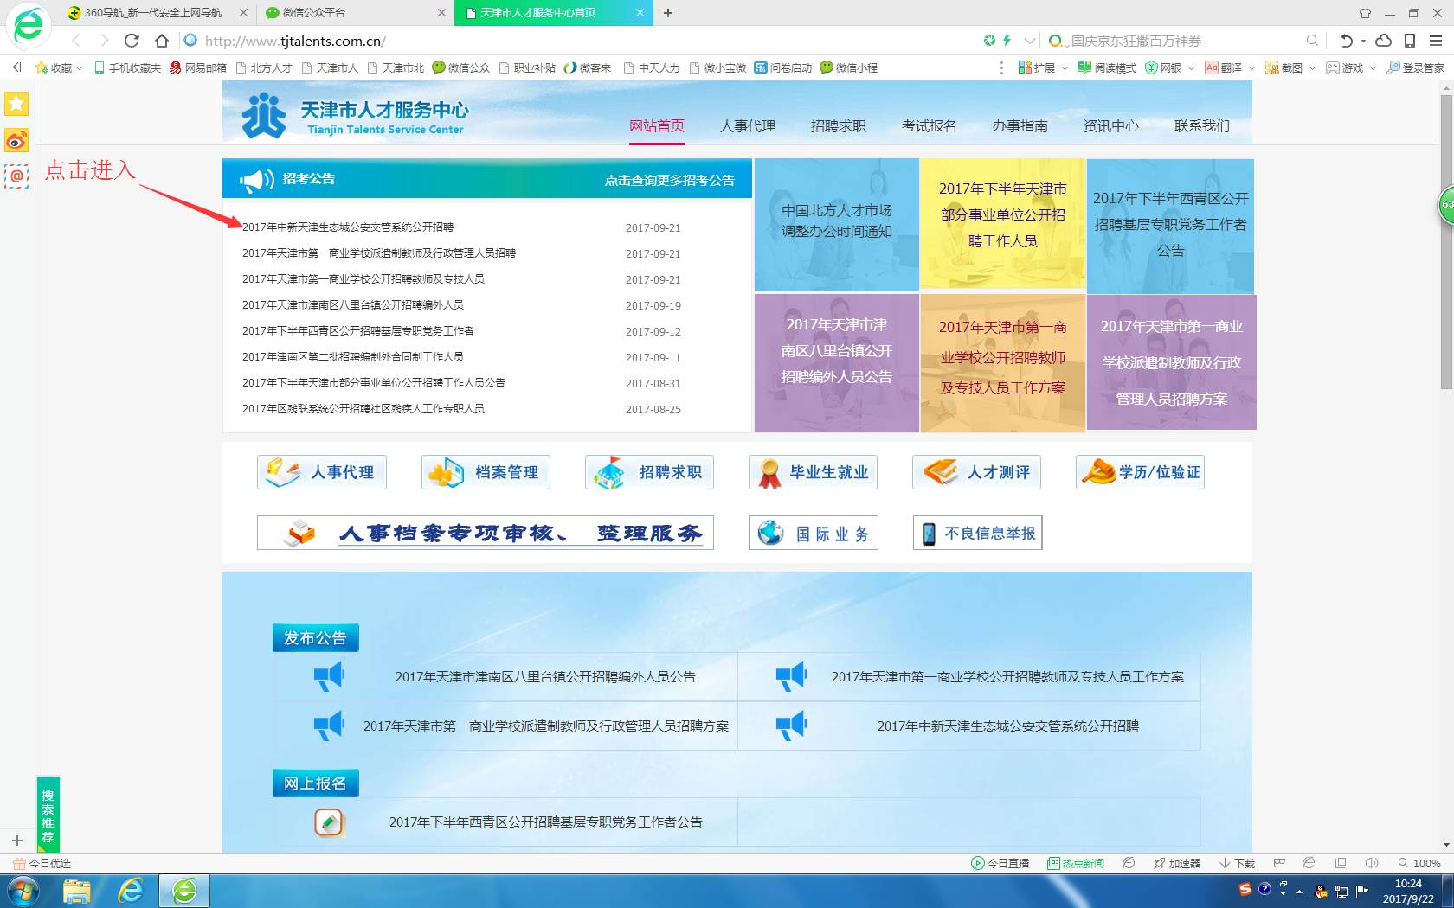Open 今日直播 in status bar
Screen dimensions: 1454x908
(1000, 863)
